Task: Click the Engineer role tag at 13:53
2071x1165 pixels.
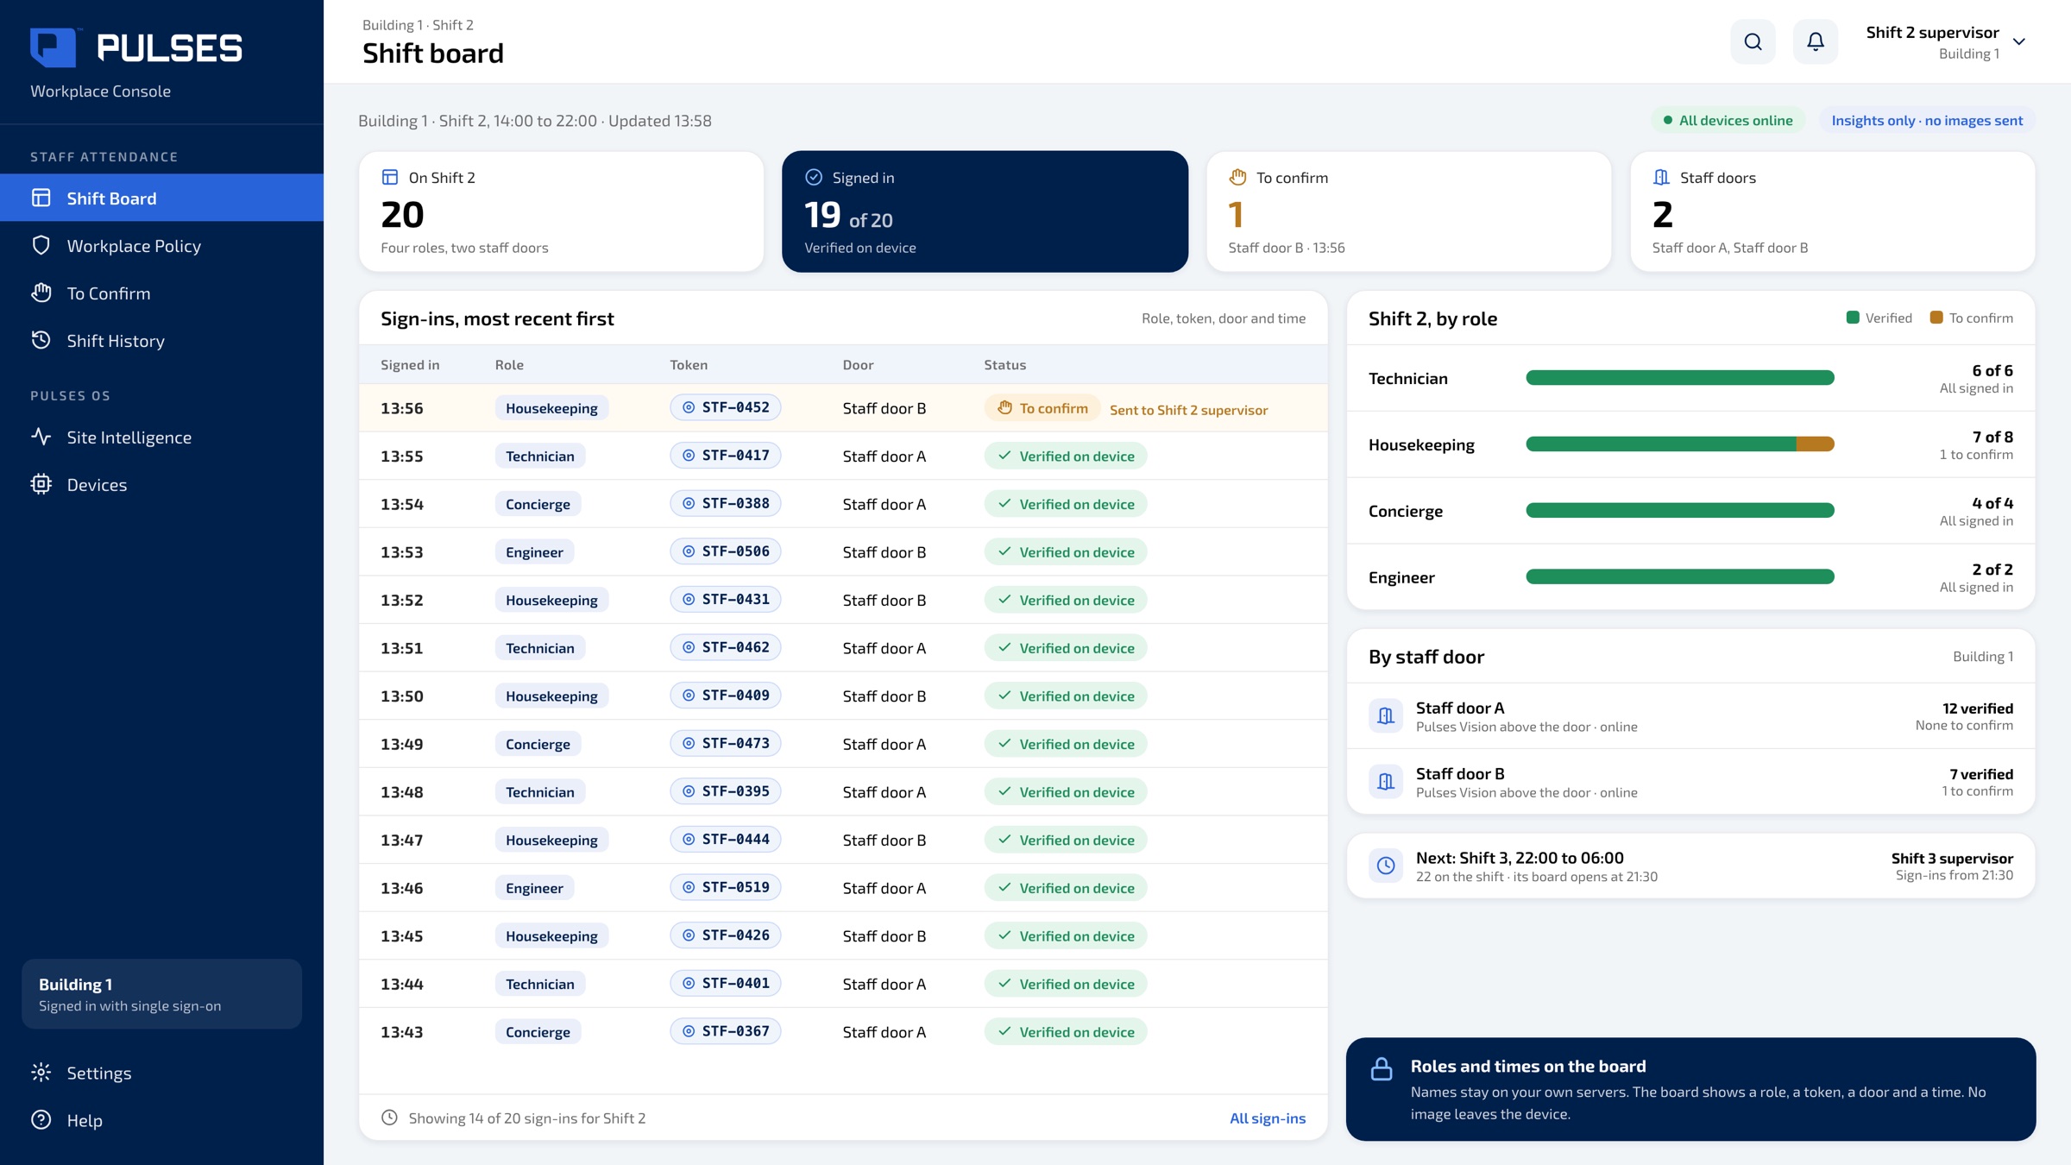Action: pyautogui.click(x=534, y=551)
